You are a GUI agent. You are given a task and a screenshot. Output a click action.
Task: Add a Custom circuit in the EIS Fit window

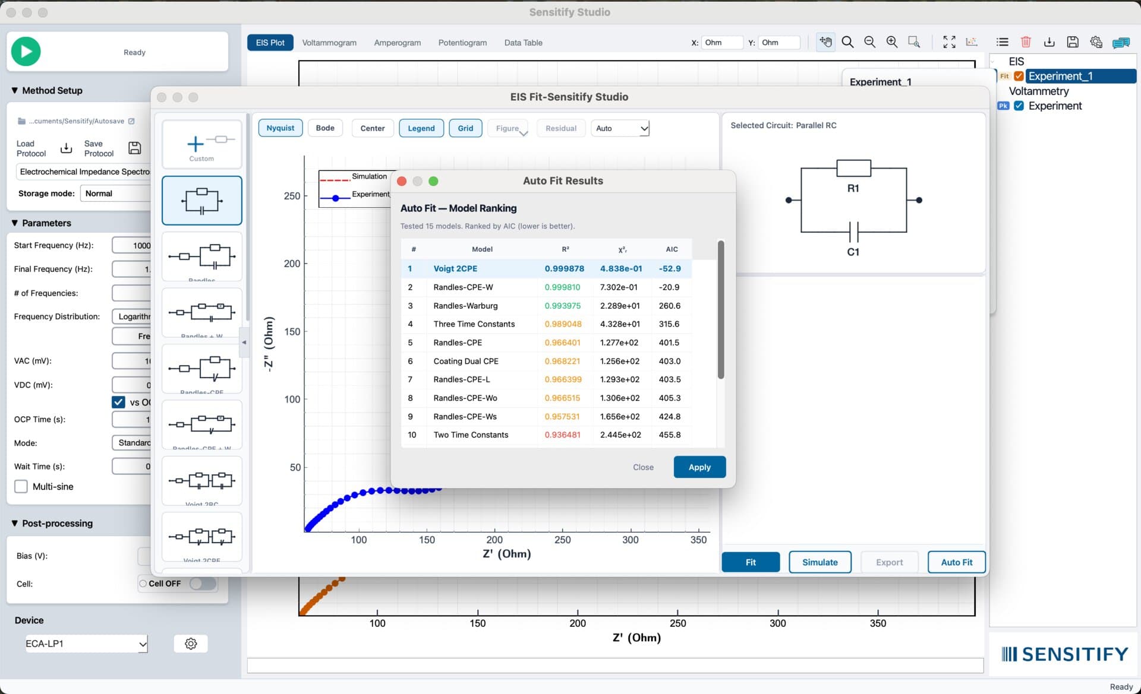[202, 145]
